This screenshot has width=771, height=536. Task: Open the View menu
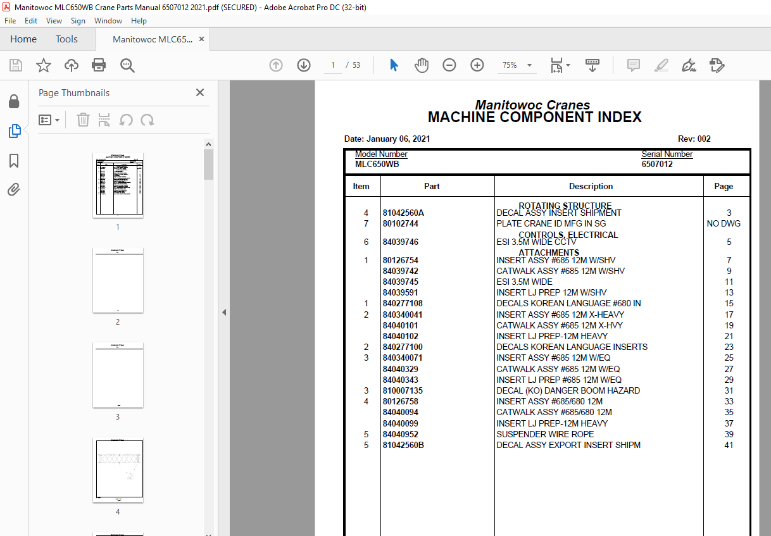coord(54,21)
